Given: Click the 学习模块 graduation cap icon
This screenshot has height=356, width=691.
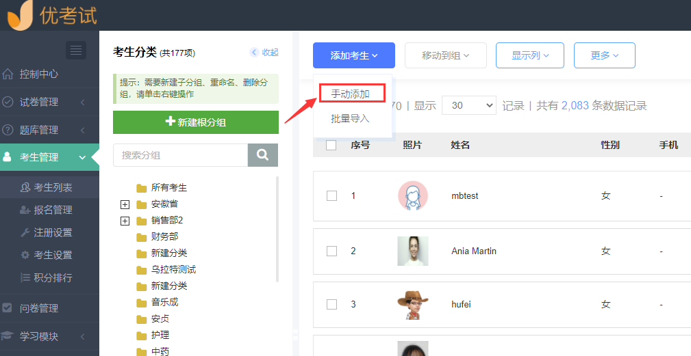Looking at the screenshot, I should pos(7,336).
